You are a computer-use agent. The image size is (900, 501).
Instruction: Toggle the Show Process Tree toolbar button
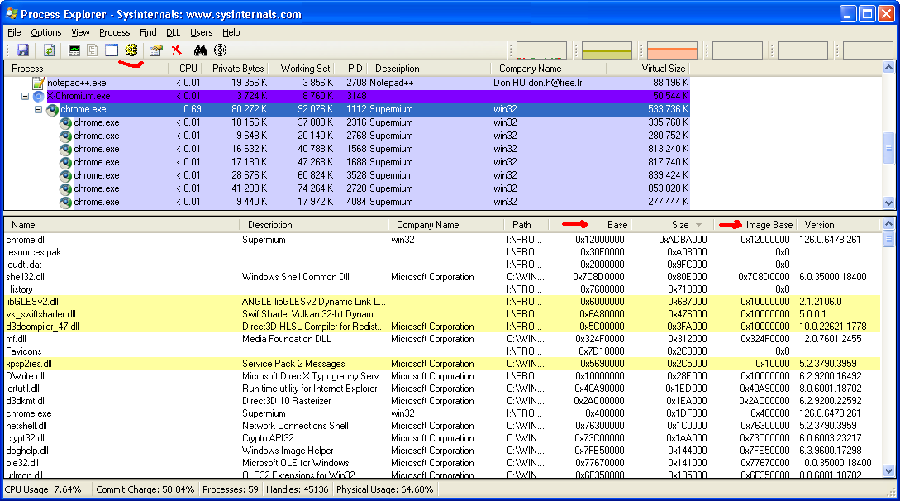tap(93, 50)
